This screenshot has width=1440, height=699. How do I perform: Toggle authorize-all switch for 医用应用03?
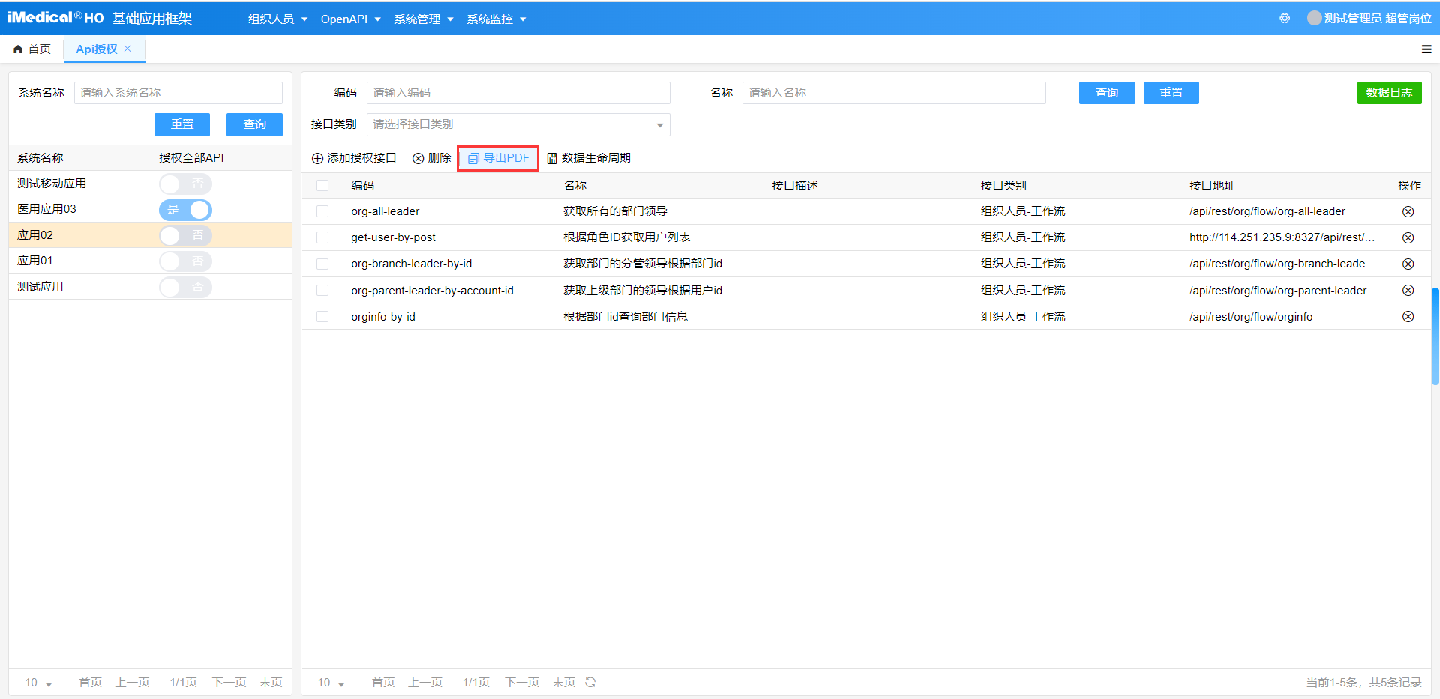coord(185,210)
